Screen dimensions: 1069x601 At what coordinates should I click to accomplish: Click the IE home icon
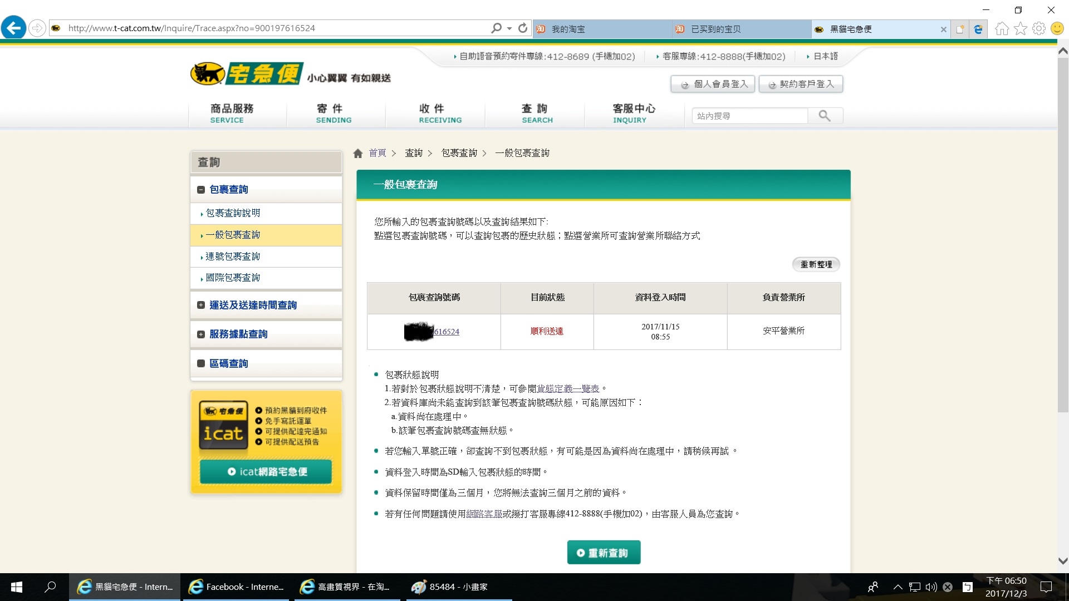point(1002,28)
